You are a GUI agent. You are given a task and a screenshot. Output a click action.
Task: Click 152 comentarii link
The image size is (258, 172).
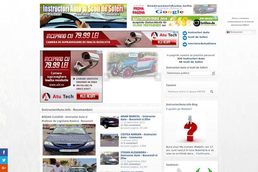pos(132,125)
